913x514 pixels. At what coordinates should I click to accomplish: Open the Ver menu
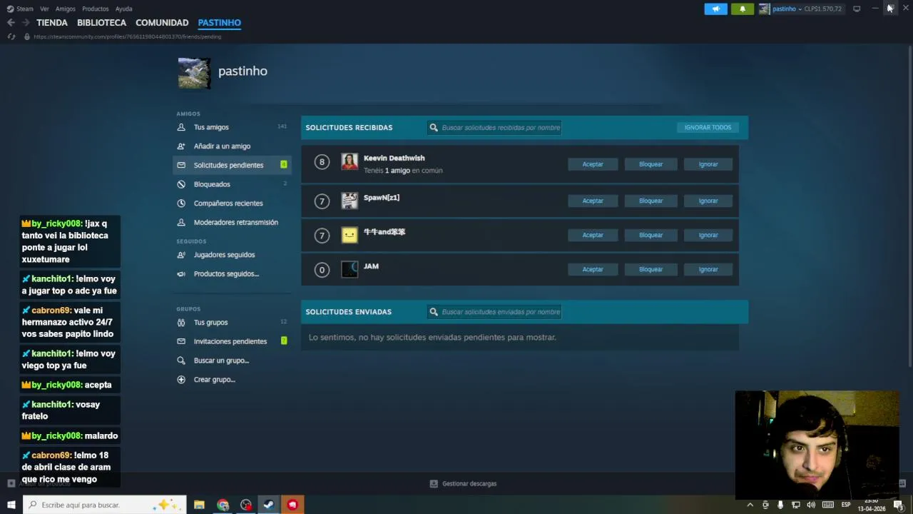(x=44, y=9)
